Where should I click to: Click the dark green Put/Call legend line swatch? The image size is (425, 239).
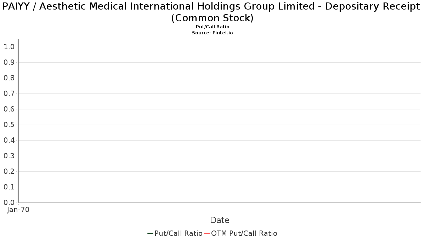(150, 233)
